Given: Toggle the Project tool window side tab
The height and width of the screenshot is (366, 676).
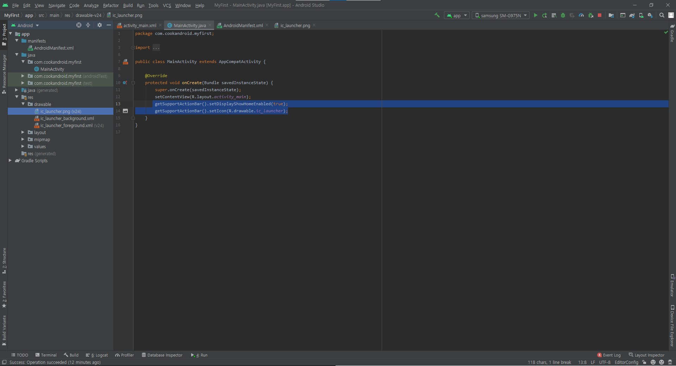Looking at the screenshot, I should (x=4, y=34).
